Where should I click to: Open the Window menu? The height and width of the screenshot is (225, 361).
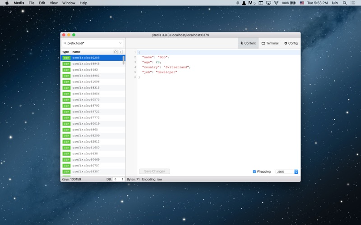pyautogui.click(x=69, y=3)
